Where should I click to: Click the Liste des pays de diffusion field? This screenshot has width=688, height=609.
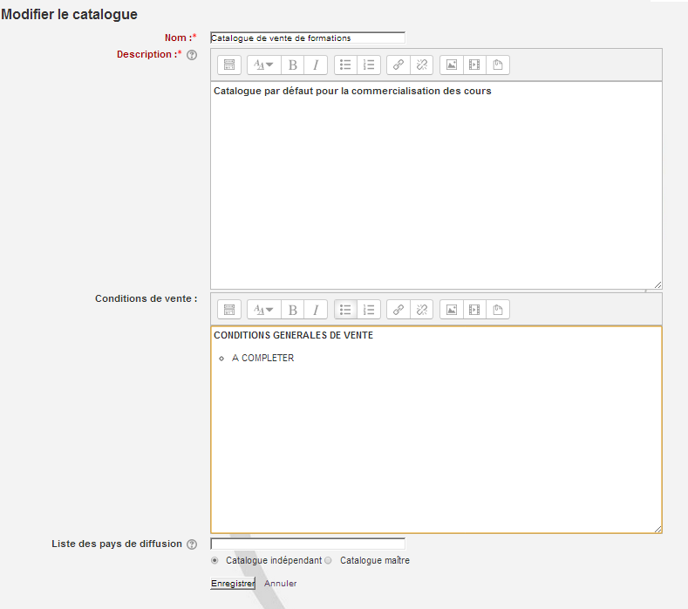coord(308,544)
